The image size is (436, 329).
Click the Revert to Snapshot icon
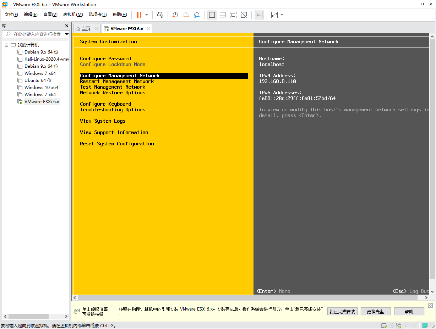186,15
